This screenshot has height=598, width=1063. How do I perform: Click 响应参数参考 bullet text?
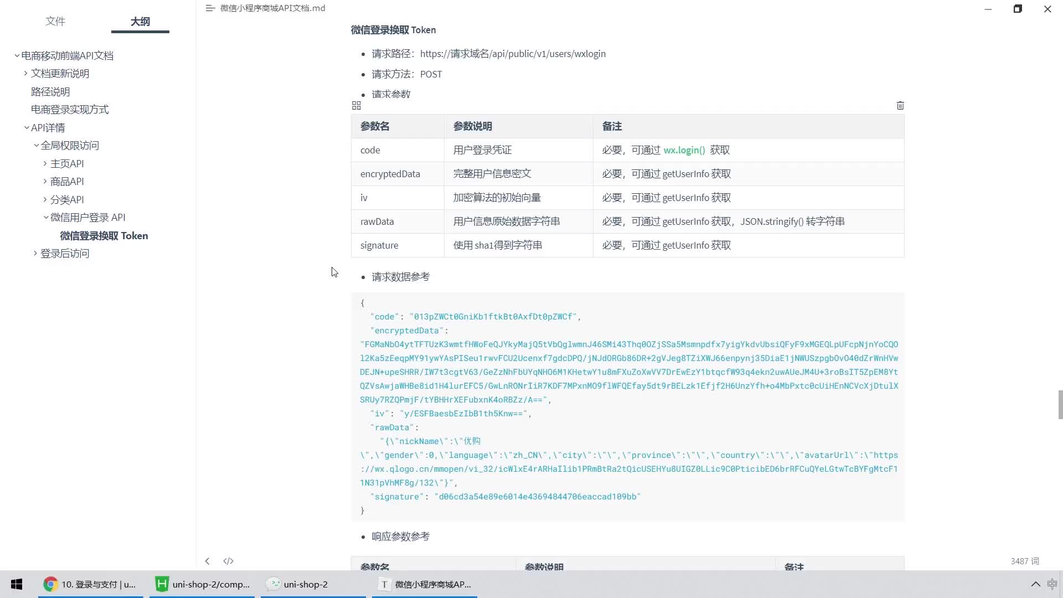tap(400, 537)
